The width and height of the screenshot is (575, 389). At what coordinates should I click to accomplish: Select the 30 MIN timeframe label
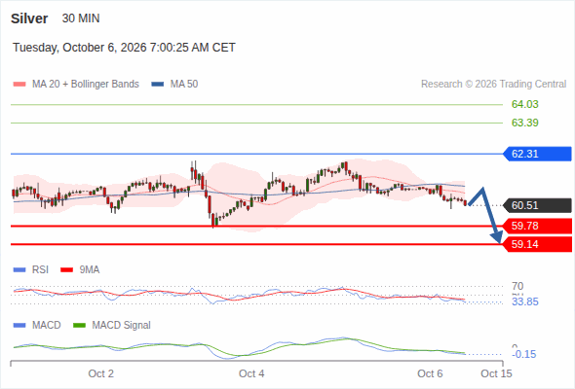[x=81, y=18]
